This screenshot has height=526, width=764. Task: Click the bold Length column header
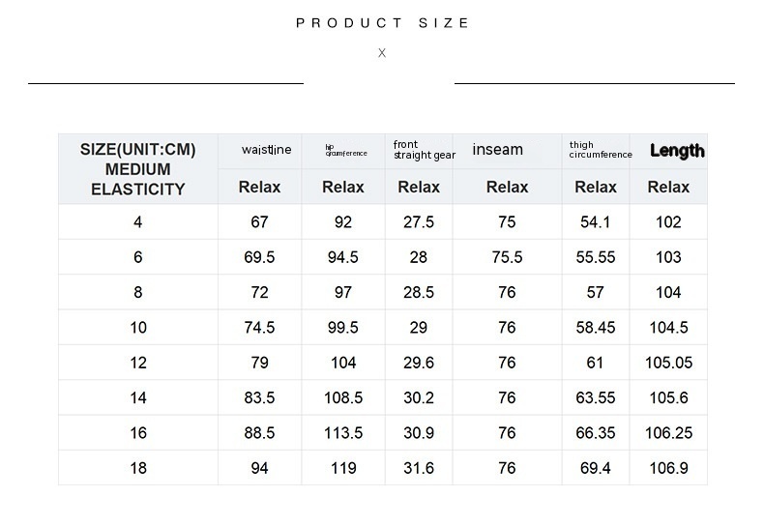tap(677, 151)
